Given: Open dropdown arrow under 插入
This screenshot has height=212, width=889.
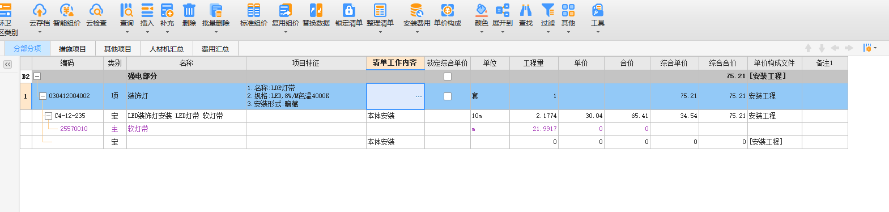Looking at the screenshot, I should point(147,32).
